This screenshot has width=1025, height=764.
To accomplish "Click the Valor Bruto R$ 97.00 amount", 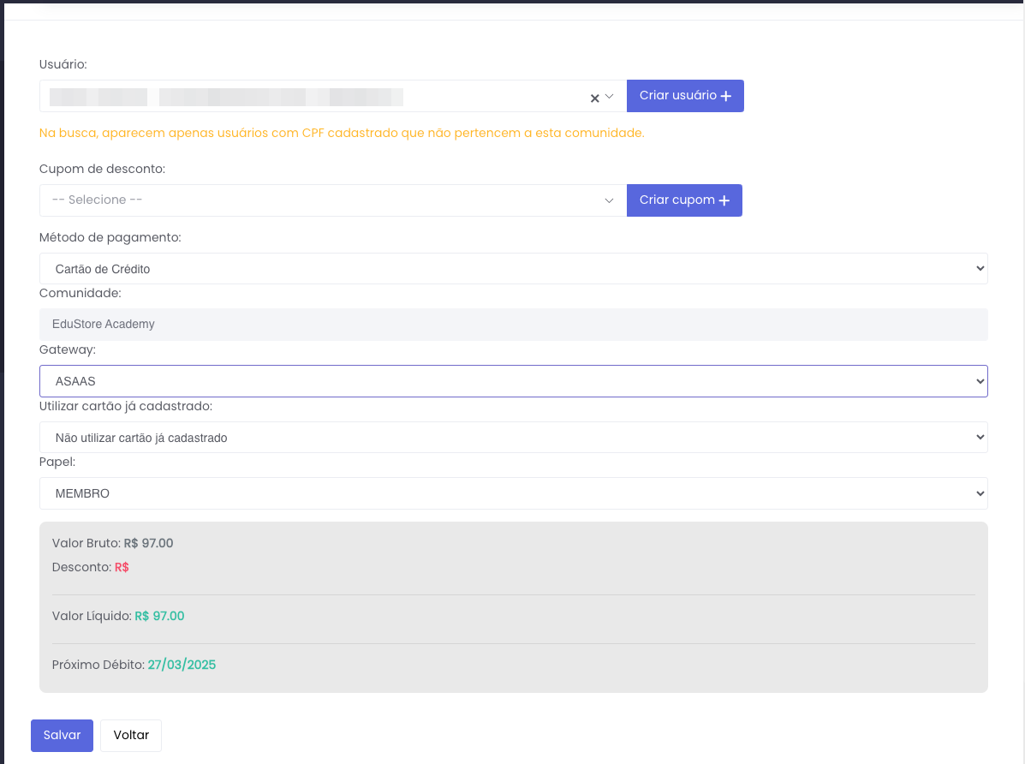I will coord(148,543).
